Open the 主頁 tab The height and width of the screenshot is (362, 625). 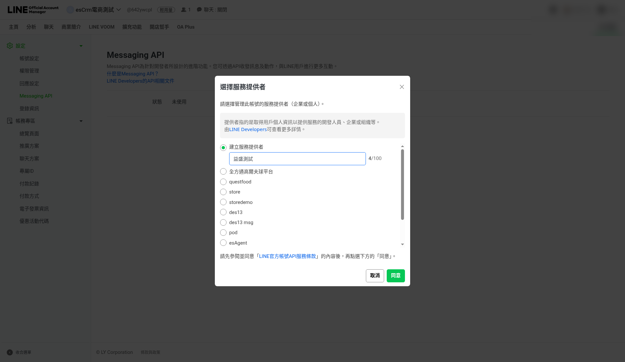(14, 27)
